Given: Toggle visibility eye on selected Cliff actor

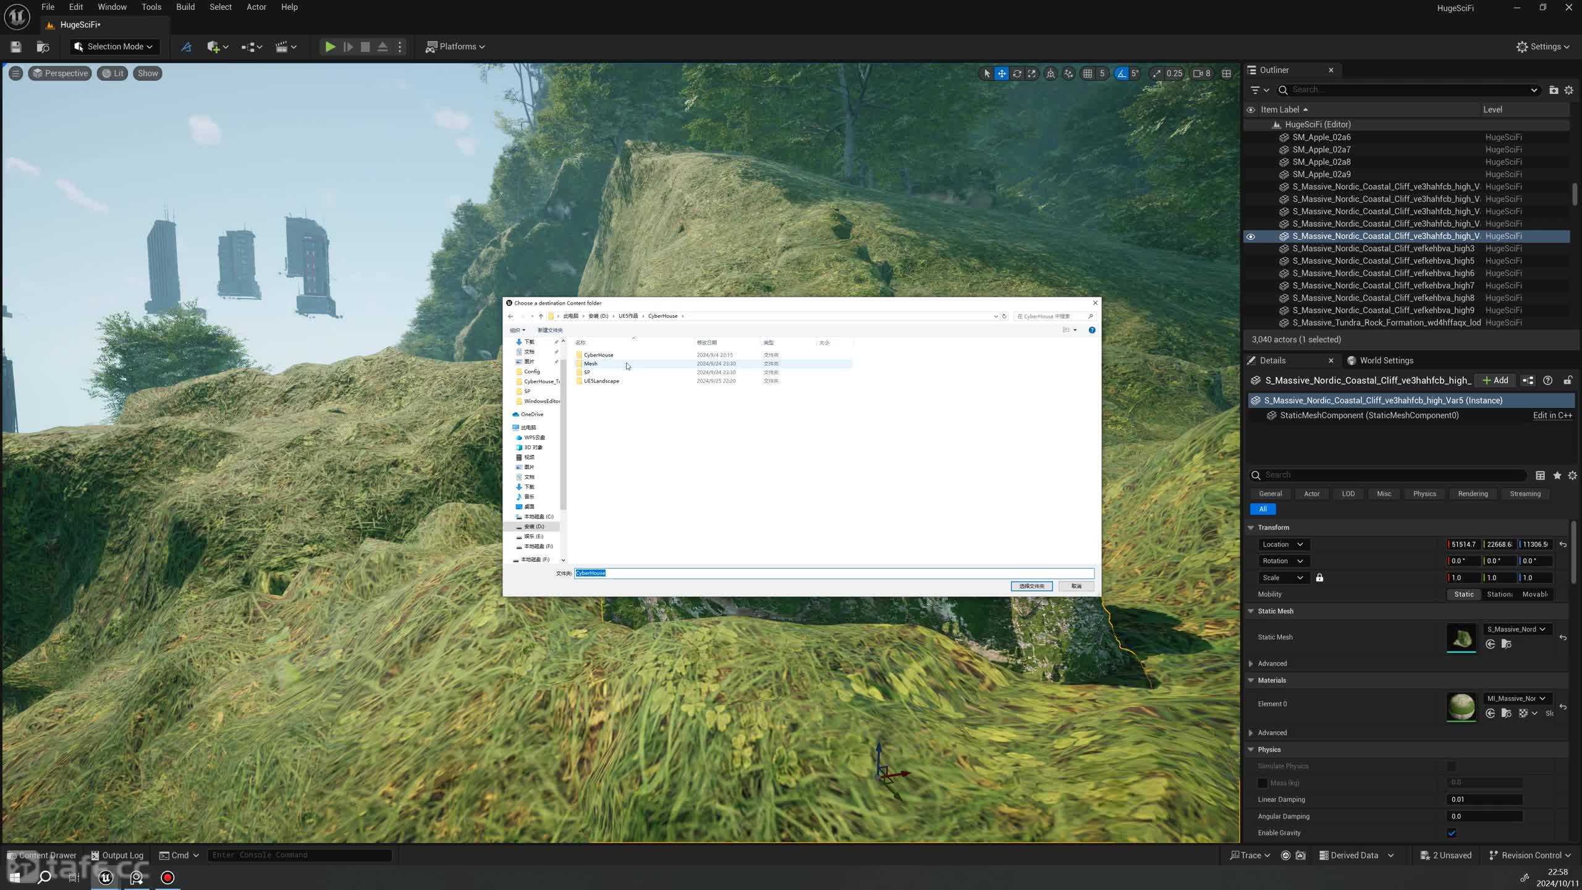Looking at the screenshot, I should (x=1251, y=237).
